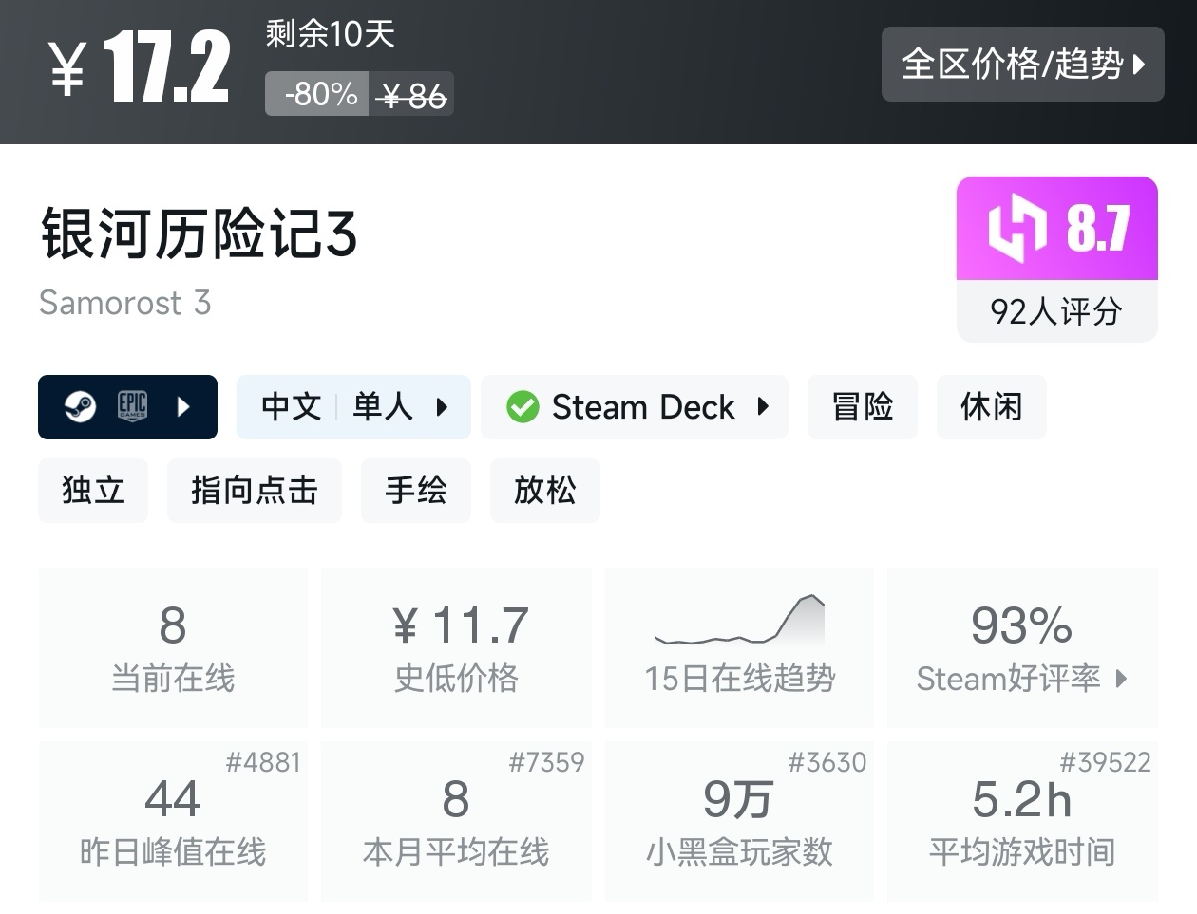
Task: Click the Steam platform icon
Action: click(80, 407)
